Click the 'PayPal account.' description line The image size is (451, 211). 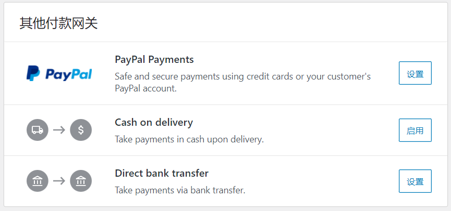[145, 88]
